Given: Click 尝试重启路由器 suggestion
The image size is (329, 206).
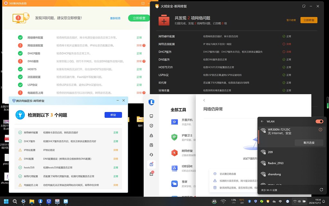Looking at the screenshot, I should [x=228, y=174].
